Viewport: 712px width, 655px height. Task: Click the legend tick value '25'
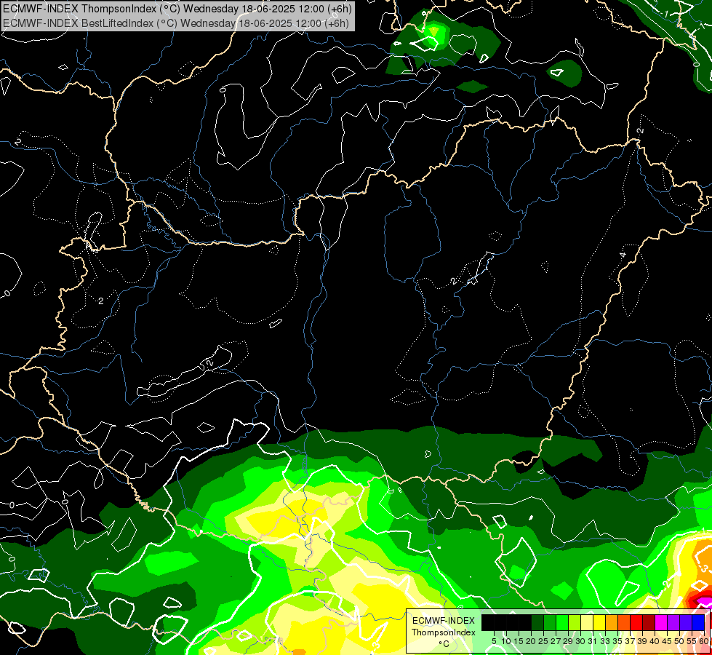pos(543,641)
